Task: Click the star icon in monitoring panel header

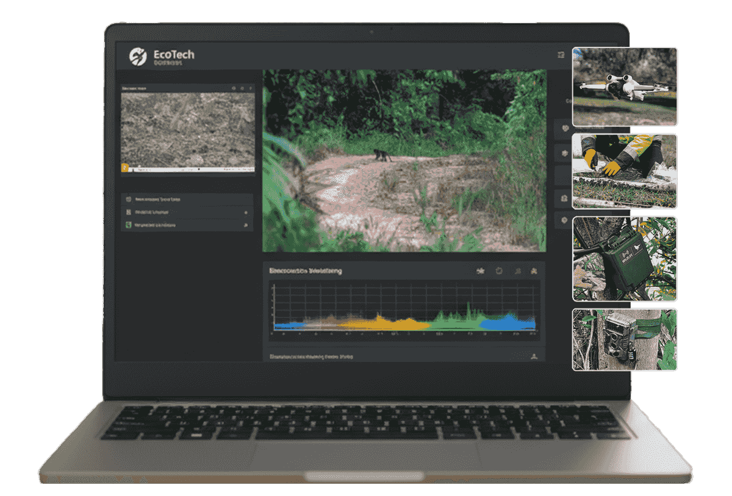Action: 481,271
